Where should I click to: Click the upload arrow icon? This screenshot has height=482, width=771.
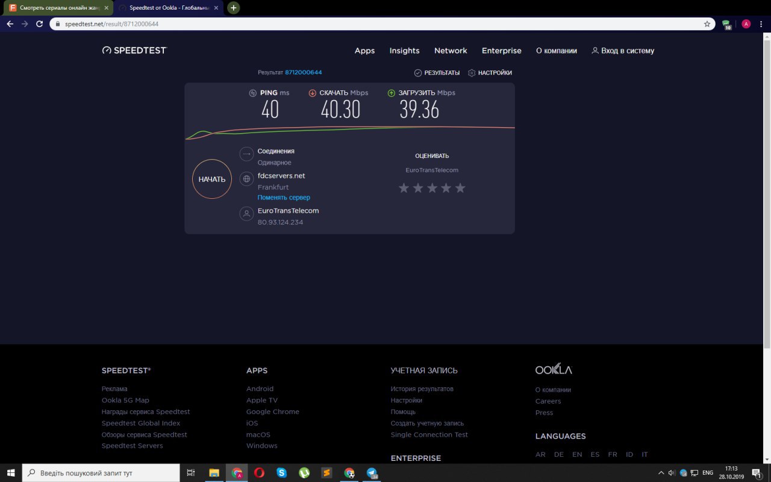tap(392, 93)
